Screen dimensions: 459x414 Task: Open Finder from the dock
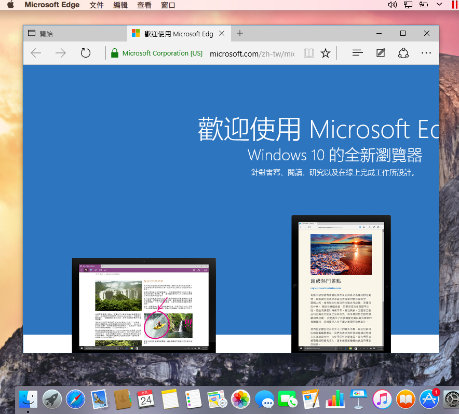tap(28, 399)
